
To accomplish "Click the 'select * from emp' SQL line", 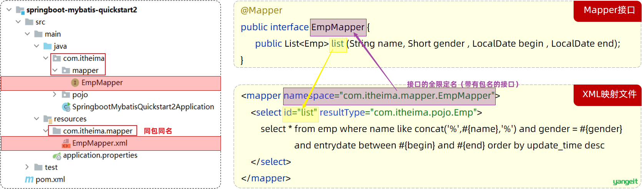I will pyautogui.click(x=441, y=129).
